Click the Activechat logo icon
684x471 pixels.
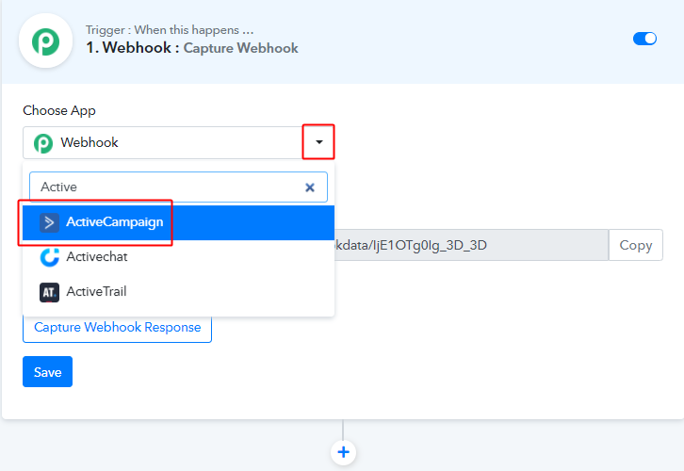click(49, 257)
